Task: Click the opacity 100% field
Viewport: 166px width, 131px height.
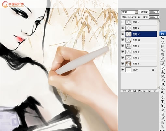Action: point(152,12)
